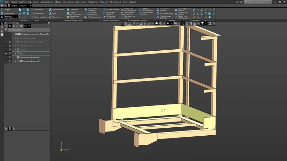Open the Справка menu
This screenshot has width=287, height=161.
[132, 2]
